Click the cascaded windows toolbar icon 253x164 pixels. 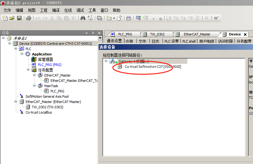point(100,18)
